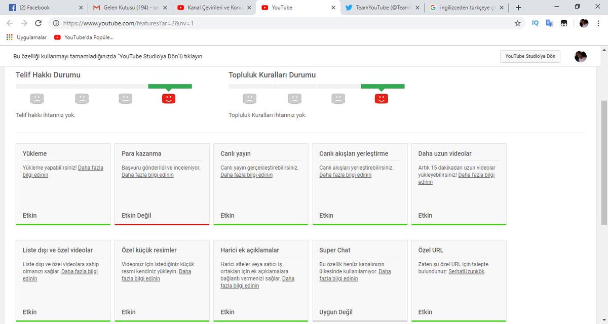
Task: Open Daha fazla bilgi edinin in Para kazanma card
Action: 147,175
